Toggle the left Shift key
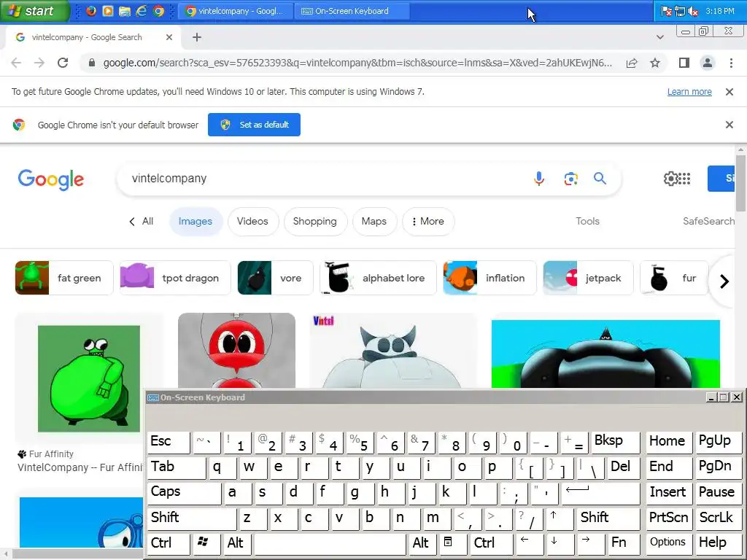Image resolution: width=747 pixels, height=560 pixels. tap(192, 518)
